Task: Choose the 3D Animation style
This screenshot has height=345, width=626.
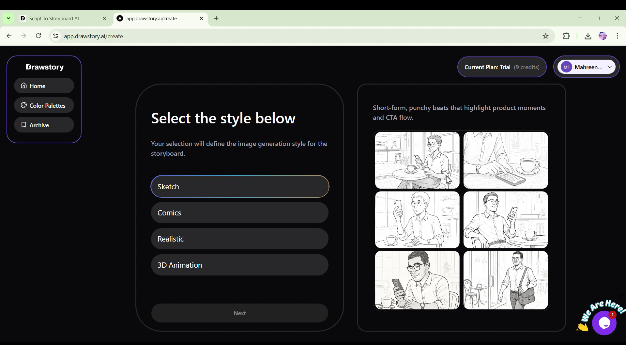Action: pyautogui.click(x=240, y=265)
